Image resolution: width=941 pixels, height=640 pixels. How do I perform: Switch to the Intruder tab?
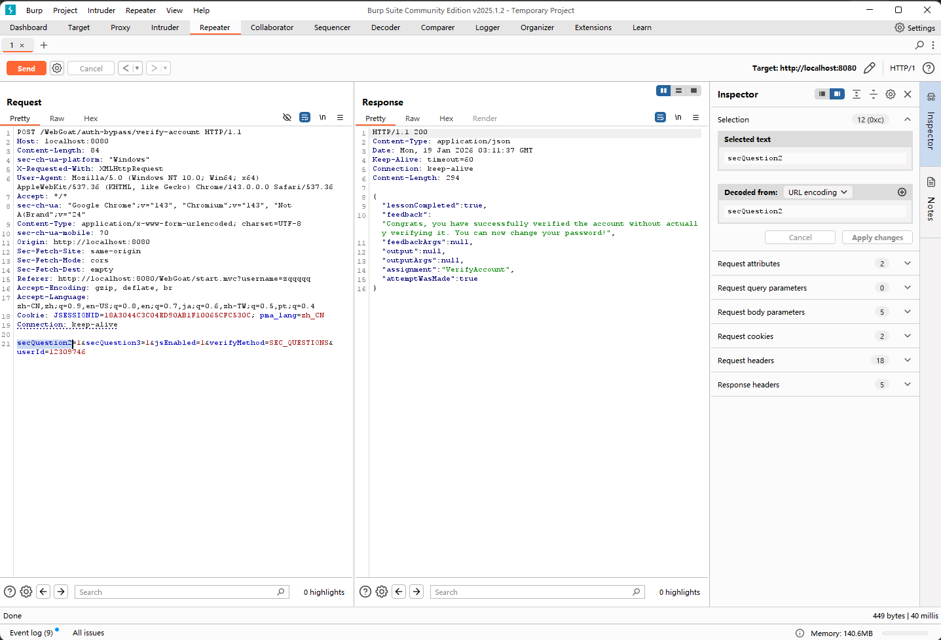coord(165,27)
